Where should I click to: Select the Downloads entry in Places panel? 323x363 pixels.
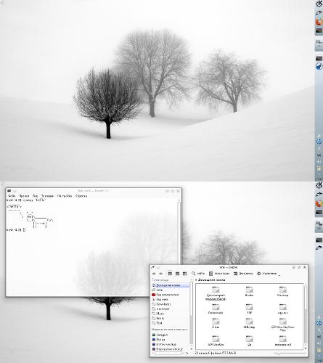coord(171,304)
